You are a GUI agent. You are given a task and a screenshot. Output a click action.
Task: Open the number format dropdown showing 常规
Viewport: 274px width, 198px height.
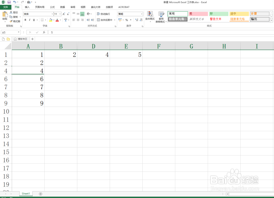142,14
